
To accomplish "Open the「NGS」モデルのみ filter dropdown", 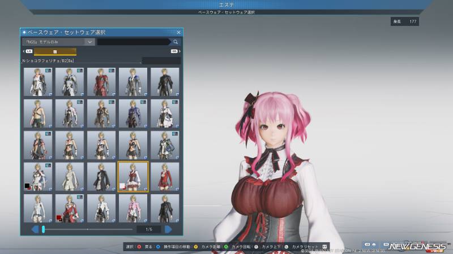I will pos(59,42).
